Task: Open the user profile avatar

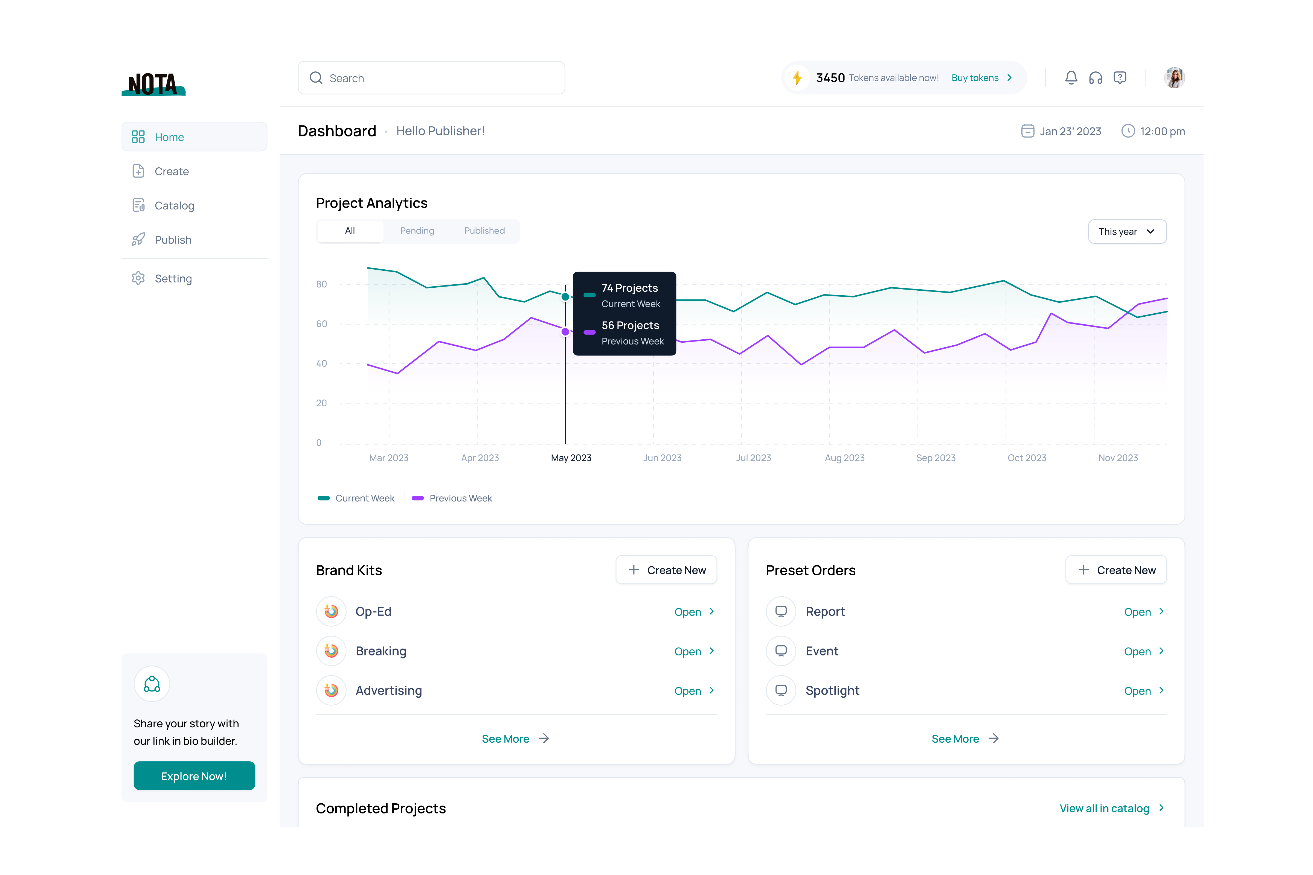Action: pos(1174,78)
